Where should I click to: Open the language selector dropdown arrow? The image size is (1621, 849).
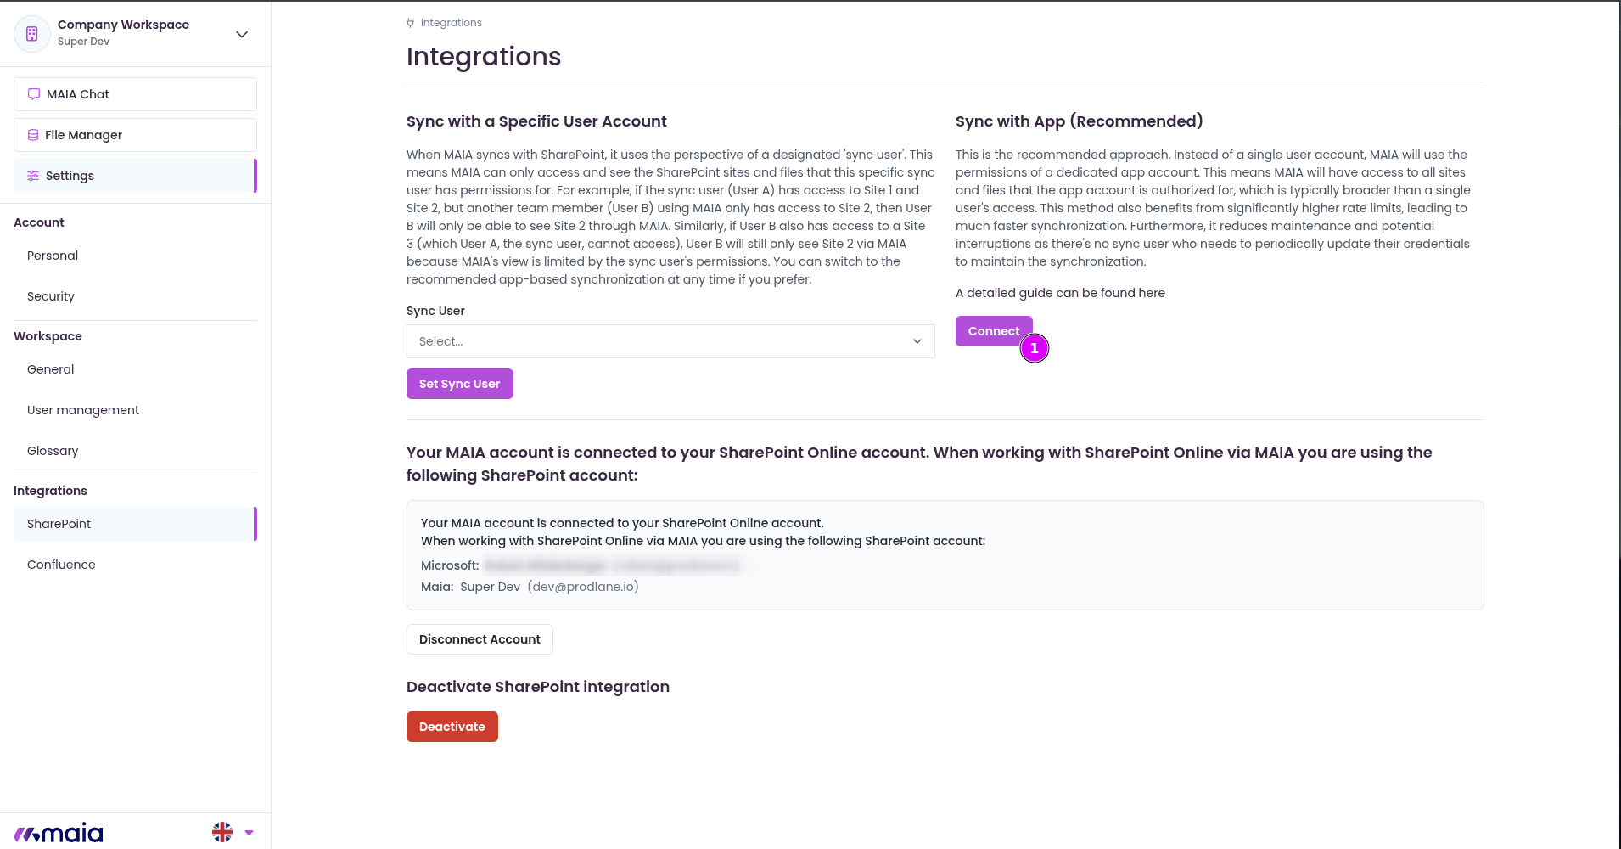[249, 833]
